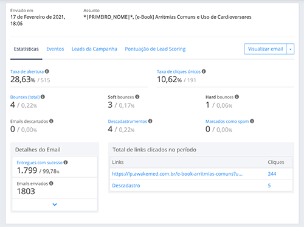Expand Detalhes do Email with chevron
The width and height of the screenshot is (304, 227).
coord(55,204)
